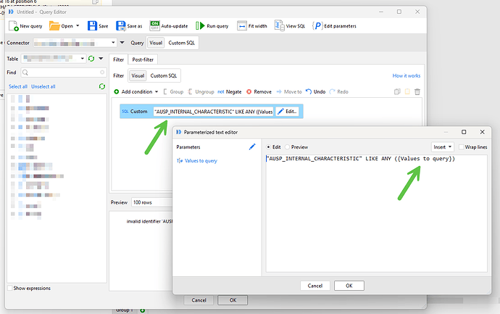The height and width of the screenshot is (314, 500).
Task: Maximize the Query Editor window
Action: (x=399, y=12)
